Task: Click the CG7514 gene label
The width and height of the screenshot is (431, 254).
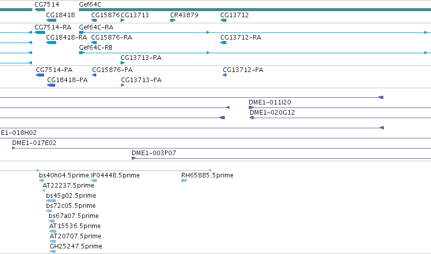Action: tap(47, 5)
